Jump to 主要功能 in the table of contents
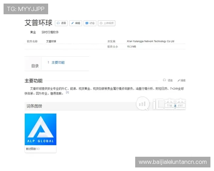Screen dimensions: 214x171 58,62
